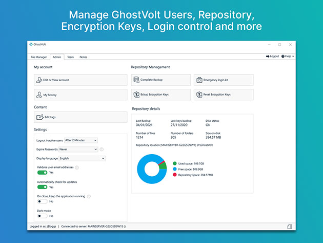Image resolution: width=323 pixels, height=243 pixels.
Task: Open the Team tab
Action: [70, 57]
